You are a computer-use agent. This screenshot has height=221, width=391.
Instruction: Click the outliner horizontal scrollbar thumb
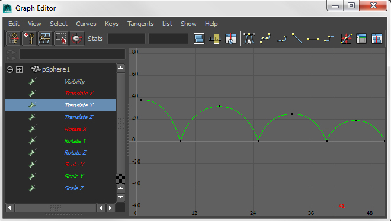pyautogui.click(x=56, y=207)
